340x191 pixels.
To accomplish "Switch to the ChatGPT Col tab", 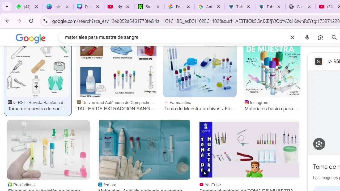I will point(296,7).
